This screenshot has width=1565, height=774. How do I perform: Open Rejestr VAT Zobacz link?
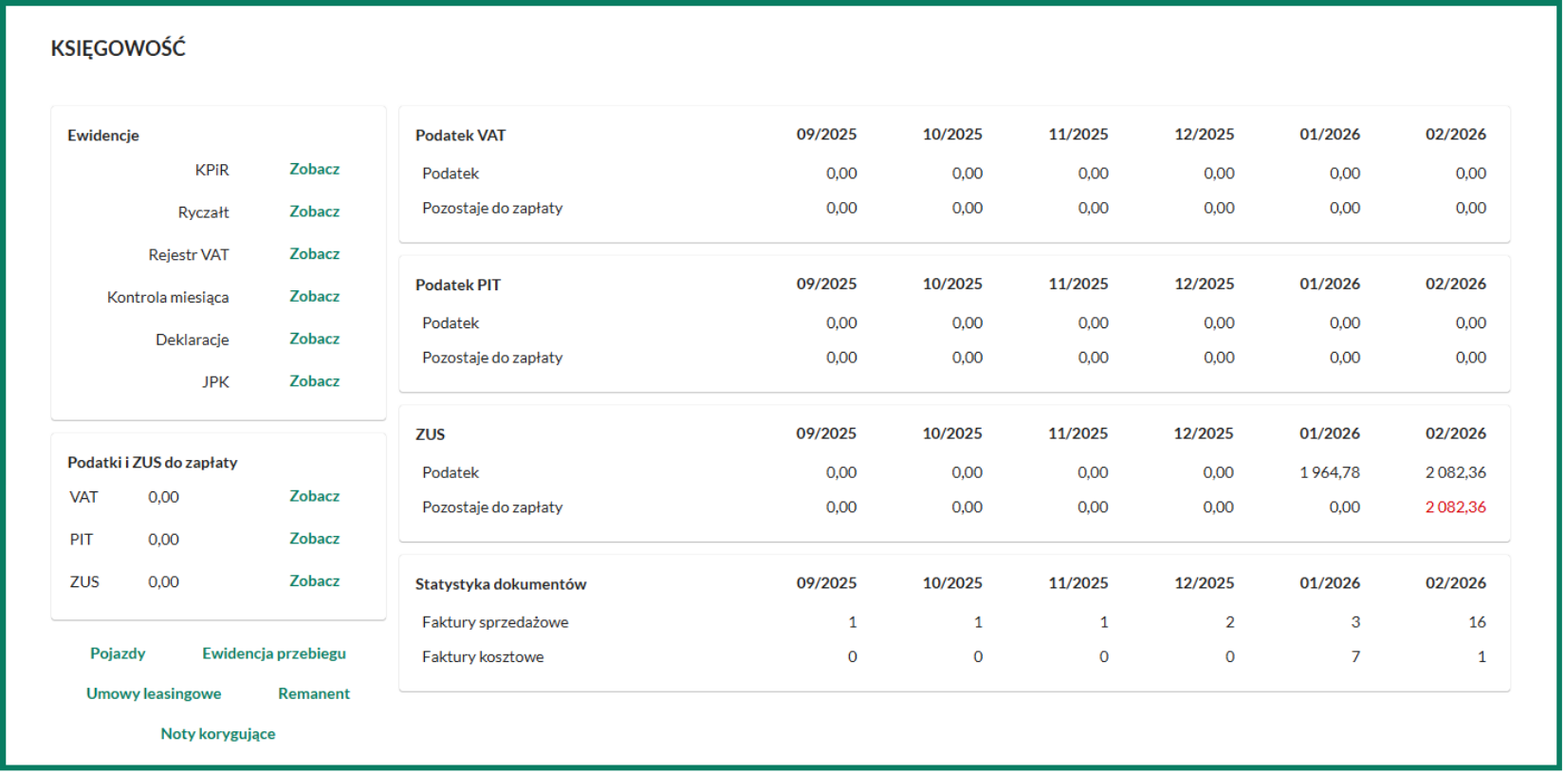click(x=314, y=254)
